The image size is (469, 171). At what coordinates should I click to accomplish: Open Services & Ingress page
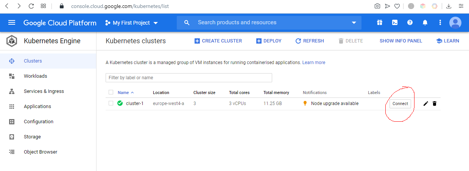44,91
